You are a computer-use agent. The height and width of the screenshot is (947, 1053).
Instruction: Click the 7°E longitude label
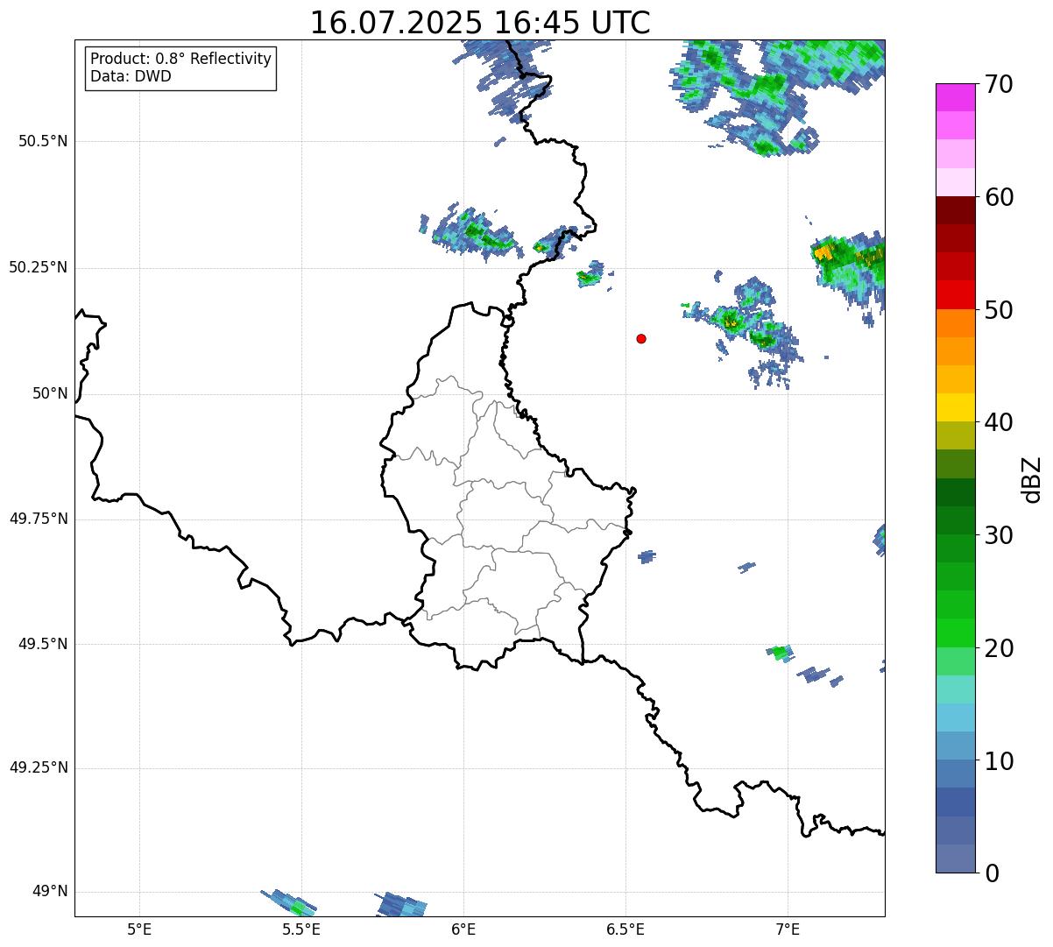click(x=788, y=929)
